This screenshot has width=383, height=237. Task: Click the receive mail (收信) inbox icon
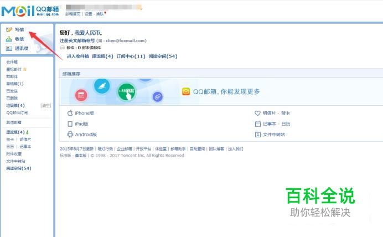point(9,39)
